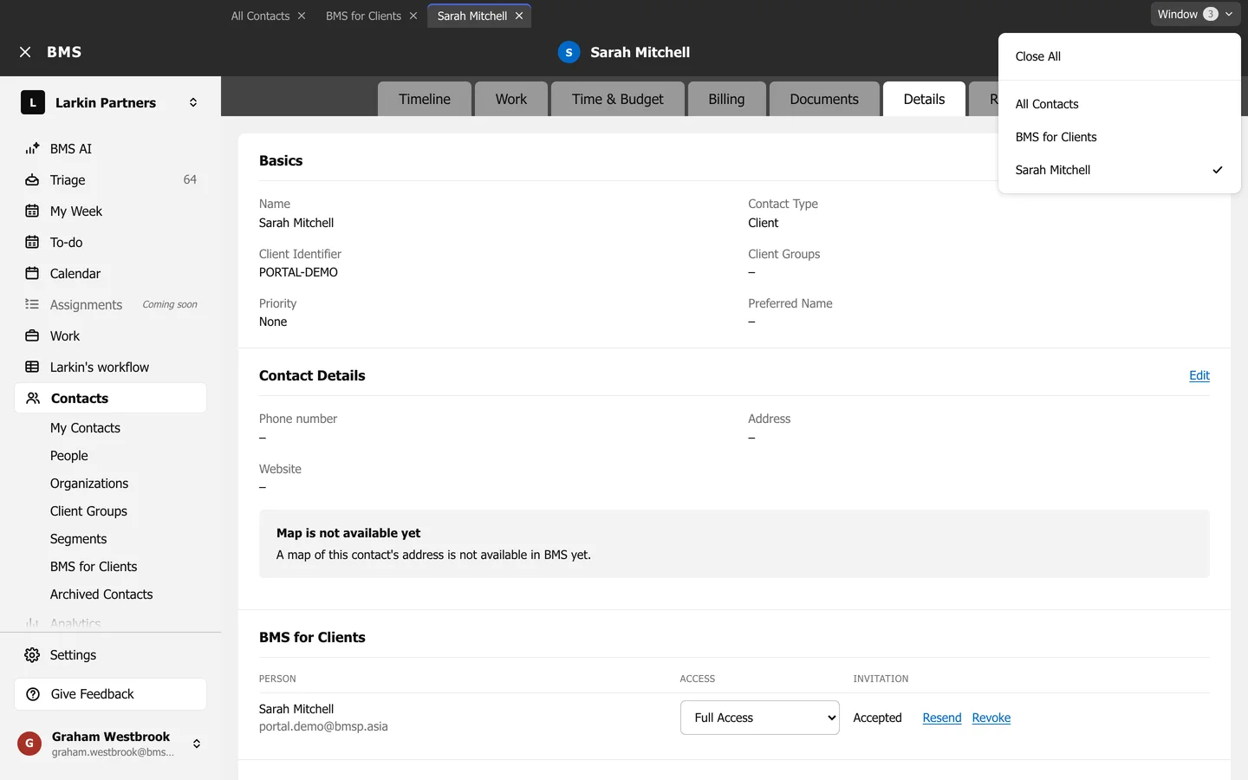Select Sarah Mitchell in Window menu
1248x780 pixels.
coord(1120,170)
